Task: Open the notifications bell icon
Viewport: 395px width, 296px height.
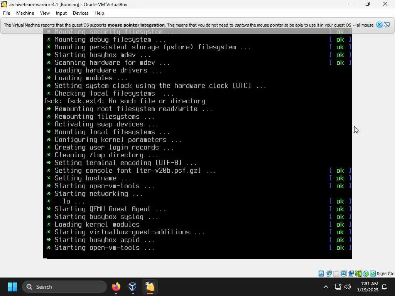Action: [x=385, y=287]
